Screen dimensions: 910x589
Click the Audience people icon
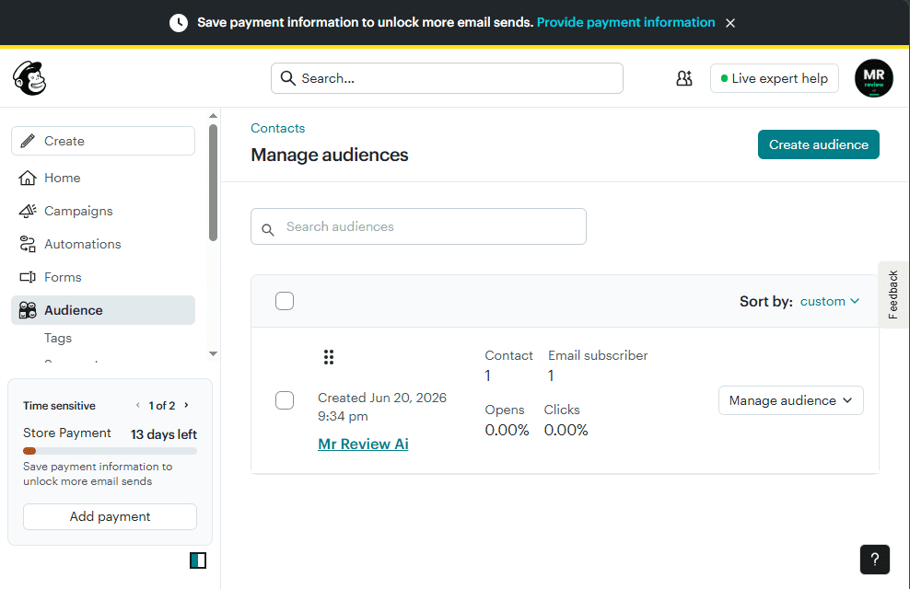click(x=28, y=310)
